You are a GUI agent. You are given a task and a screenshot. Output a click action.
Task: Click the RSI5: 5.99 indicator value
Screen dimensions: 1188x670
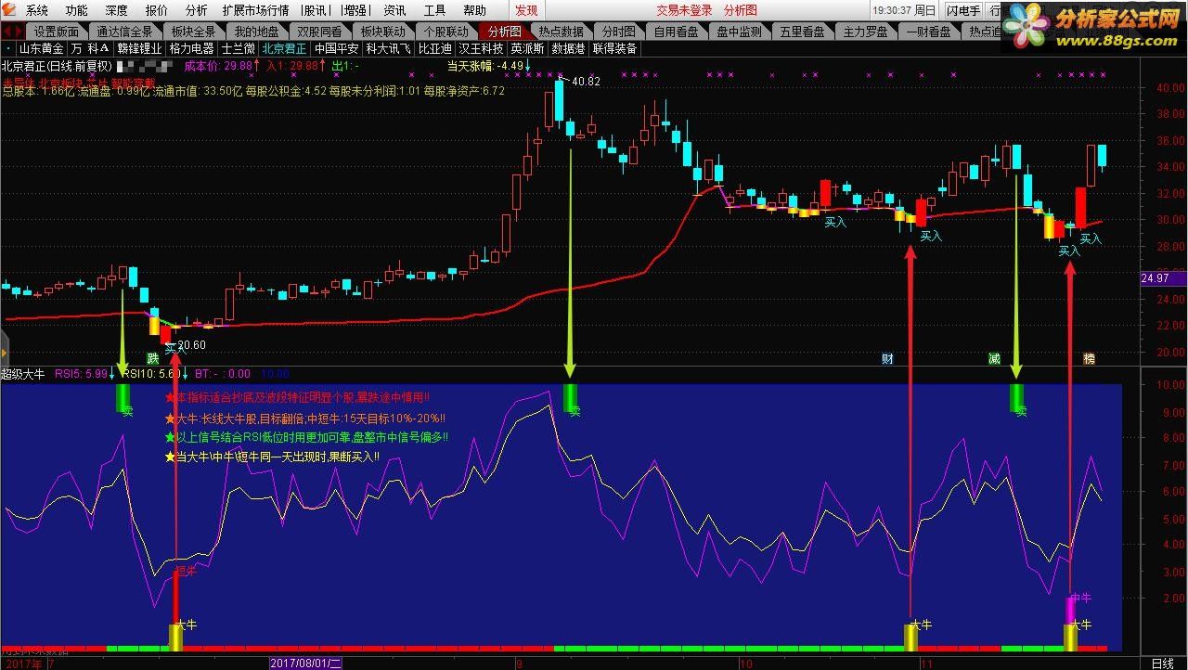[x=82, y=374]
